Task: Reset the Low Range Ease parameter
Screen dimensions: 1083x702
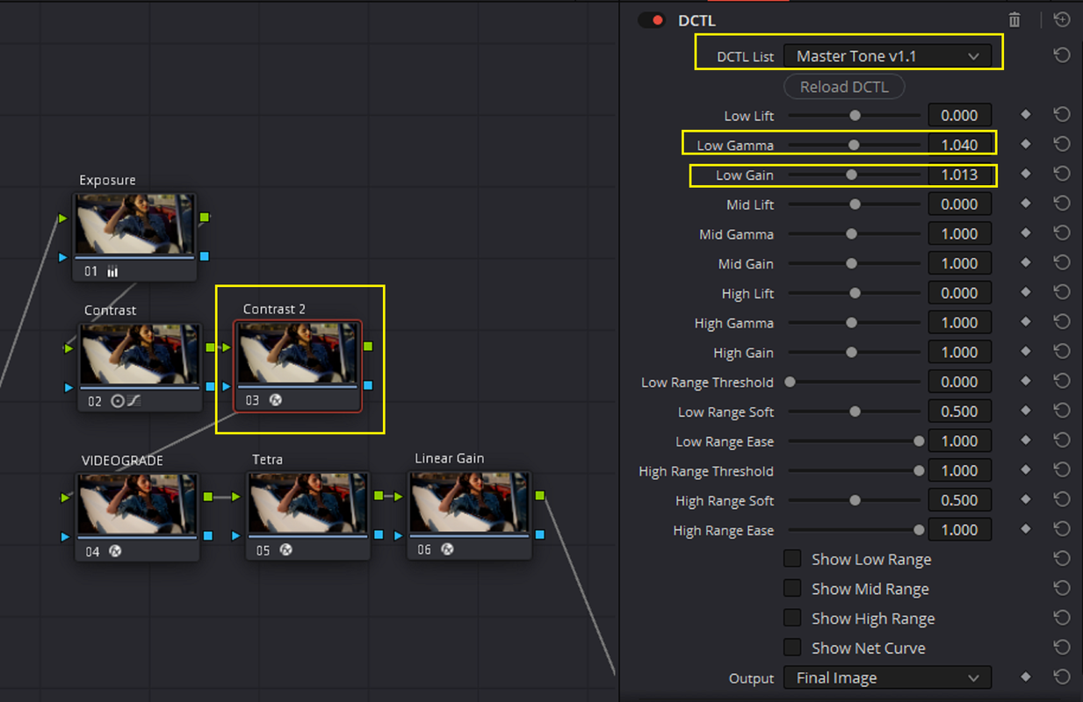Action: (1062, 441)
